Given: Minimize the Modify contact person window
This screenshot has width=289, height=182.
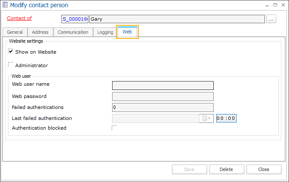Looking at the screenshot, I should click(267, 5).
